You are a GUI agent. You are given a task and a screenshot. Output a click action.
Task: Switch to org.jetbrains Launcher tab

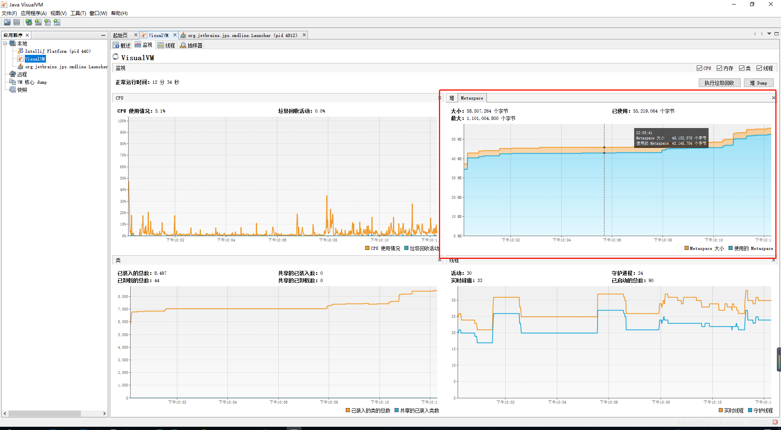242,35
